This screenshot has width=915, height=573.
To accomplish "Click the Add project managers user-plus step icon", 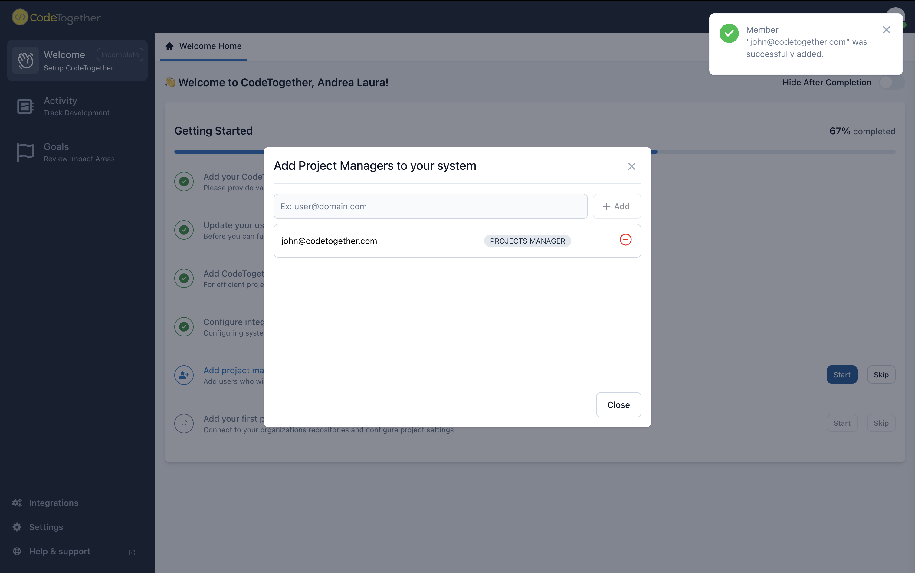I will [x=184, y=375].
